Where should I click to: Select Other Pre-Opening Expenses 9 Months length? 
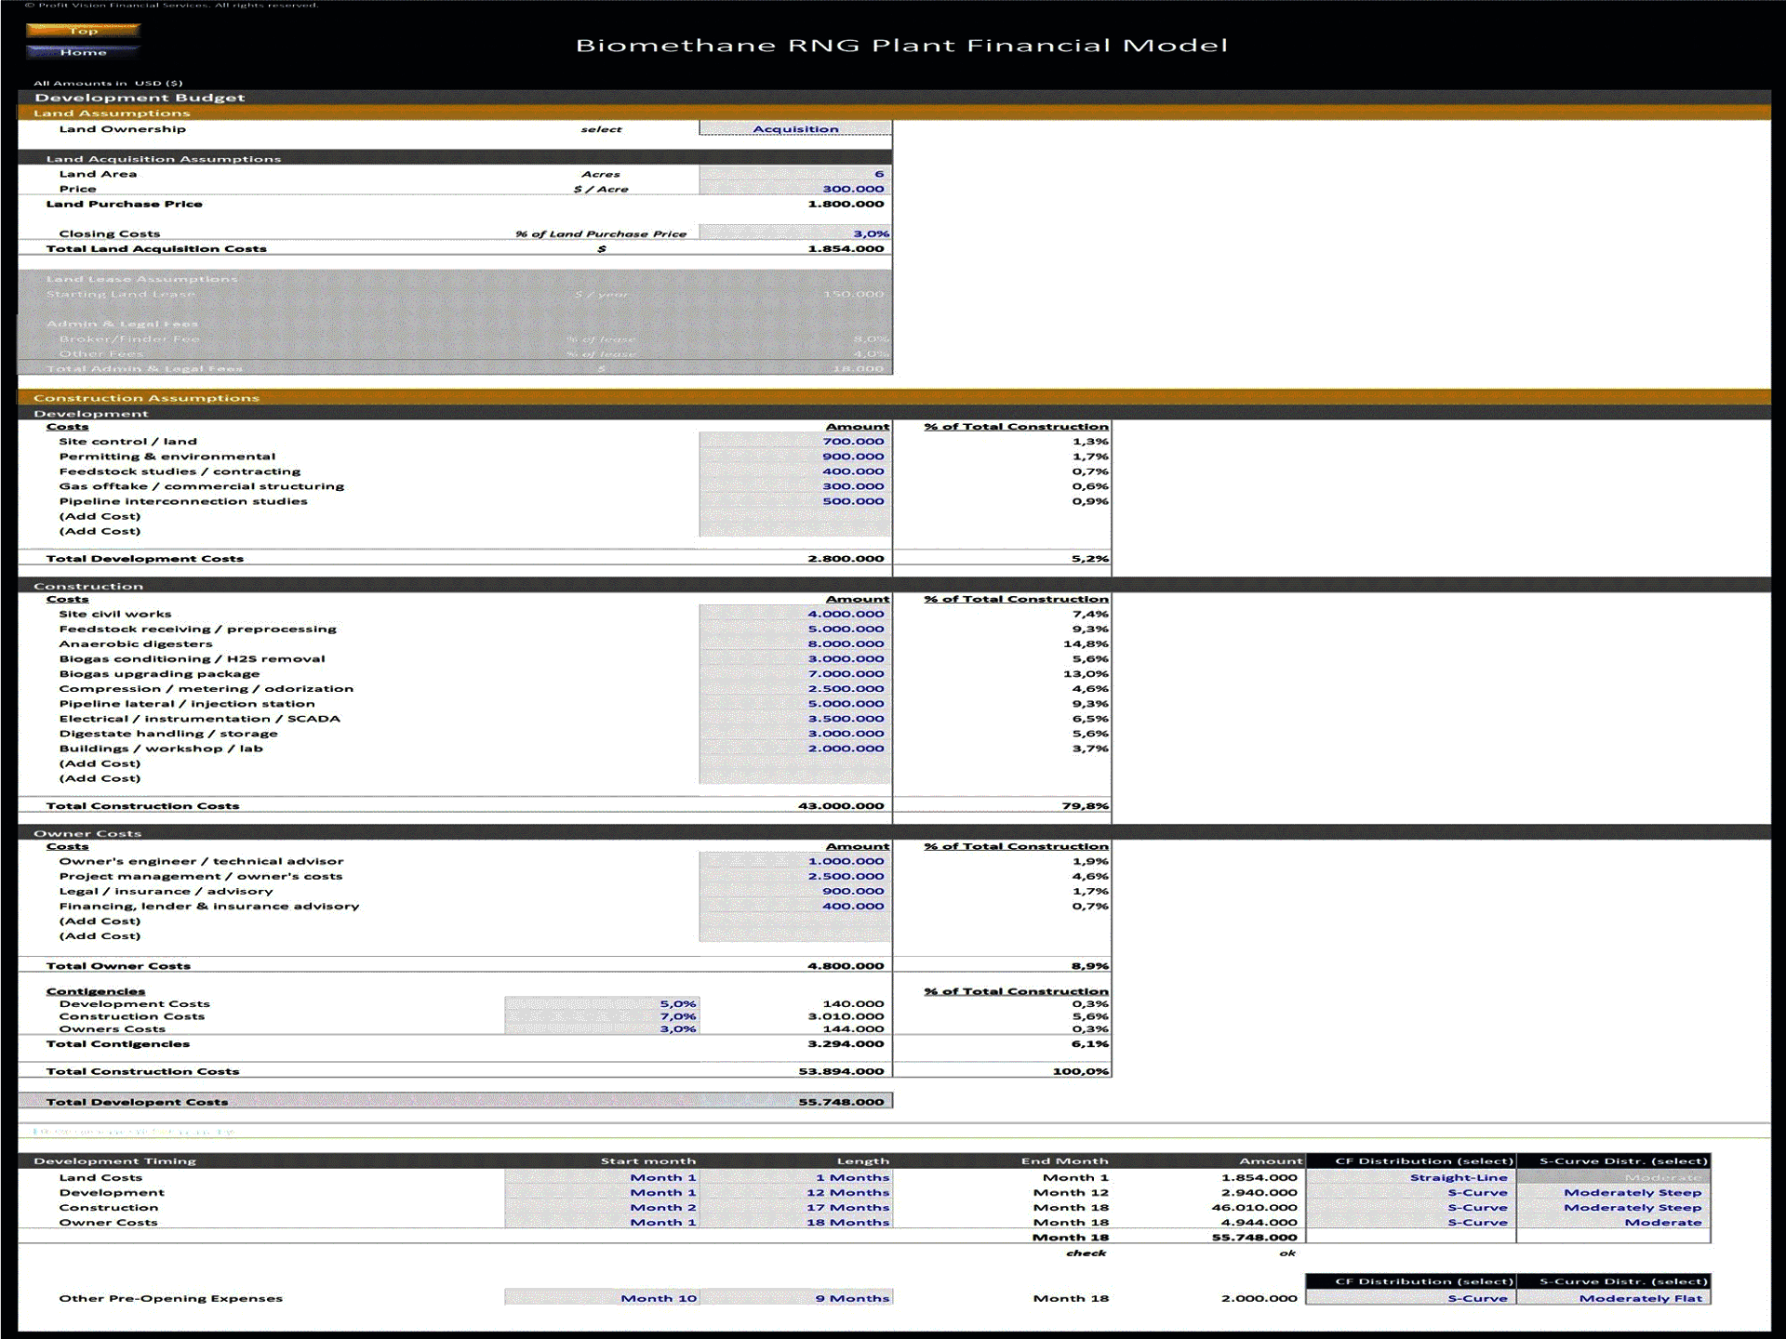tap(795, 1298)
